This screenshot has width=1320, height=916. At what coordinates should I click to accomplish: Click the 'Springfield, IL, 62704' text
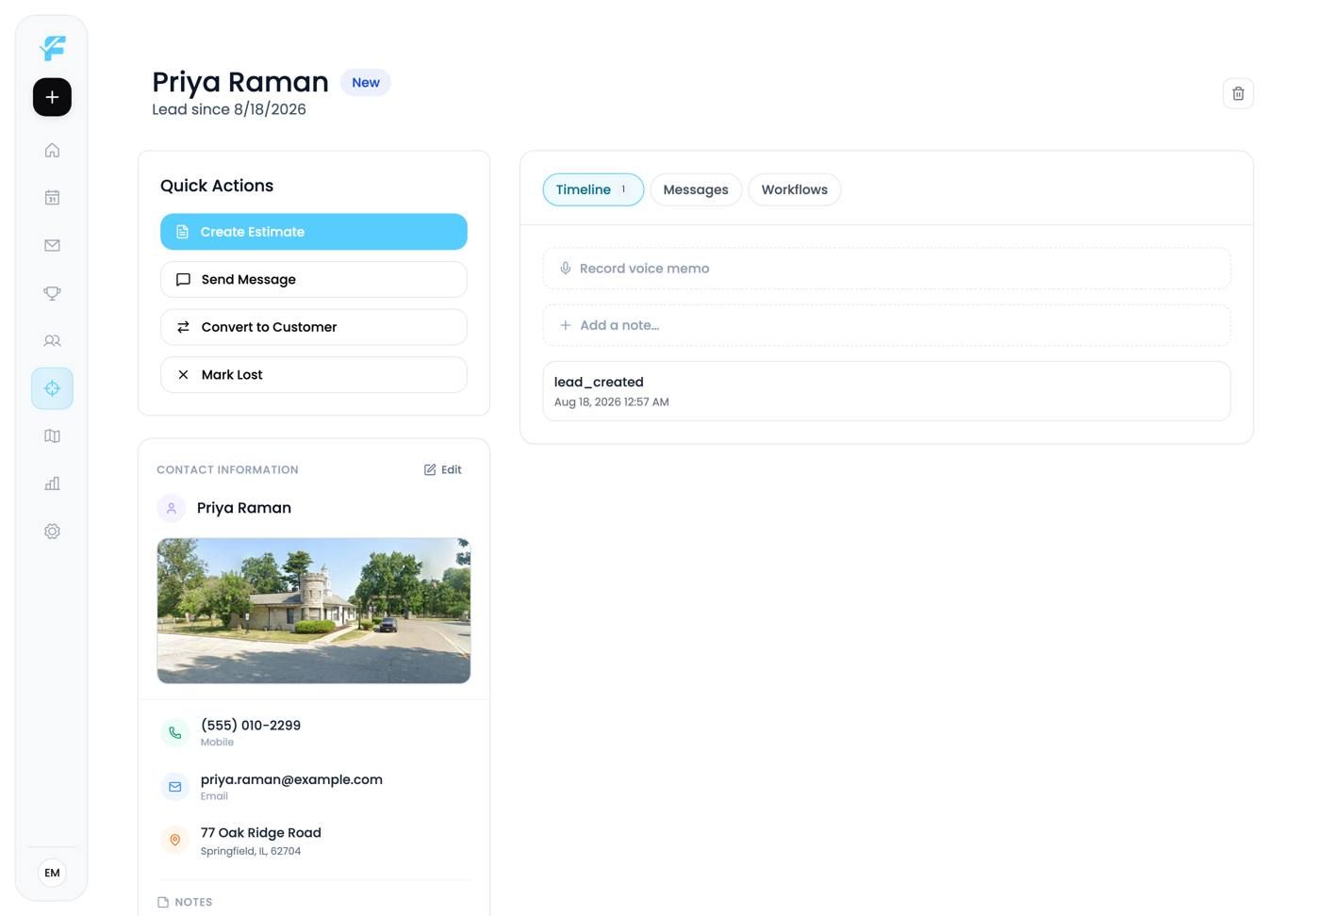coord(251,851)
